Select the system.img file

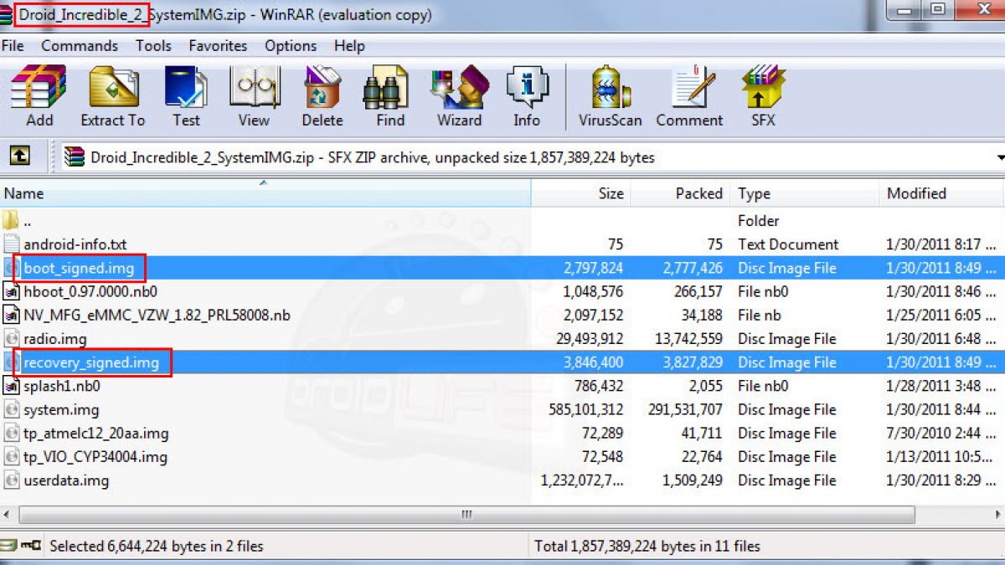point(61,410)
